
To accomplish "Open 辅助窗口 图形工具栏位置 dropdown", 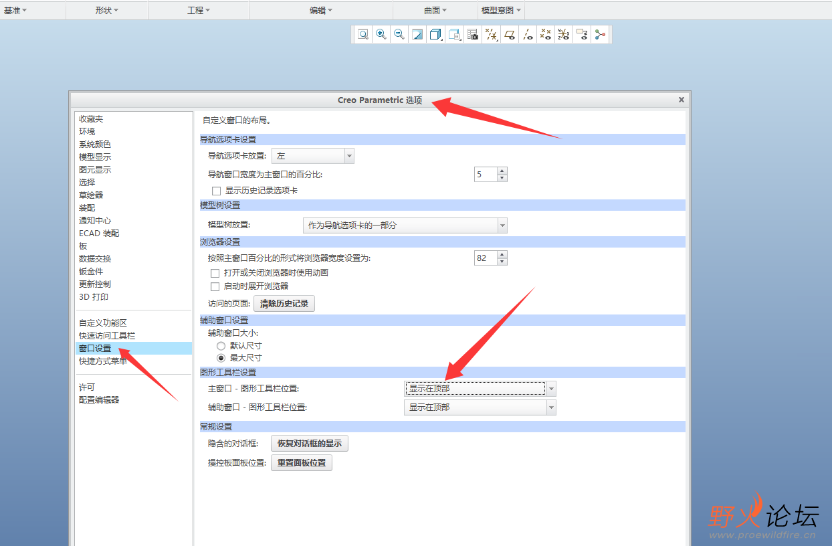I will coord(480,407).
